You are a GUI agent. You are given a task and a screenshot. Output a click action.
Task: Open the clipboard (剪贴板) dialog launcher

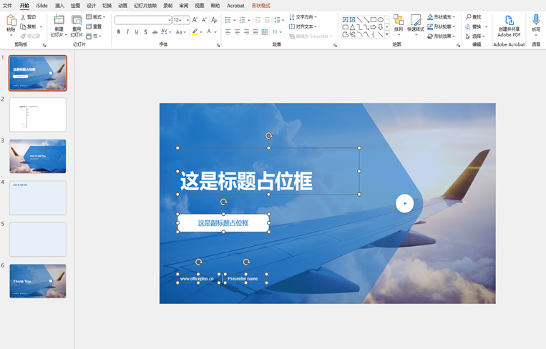coord(44,45)
